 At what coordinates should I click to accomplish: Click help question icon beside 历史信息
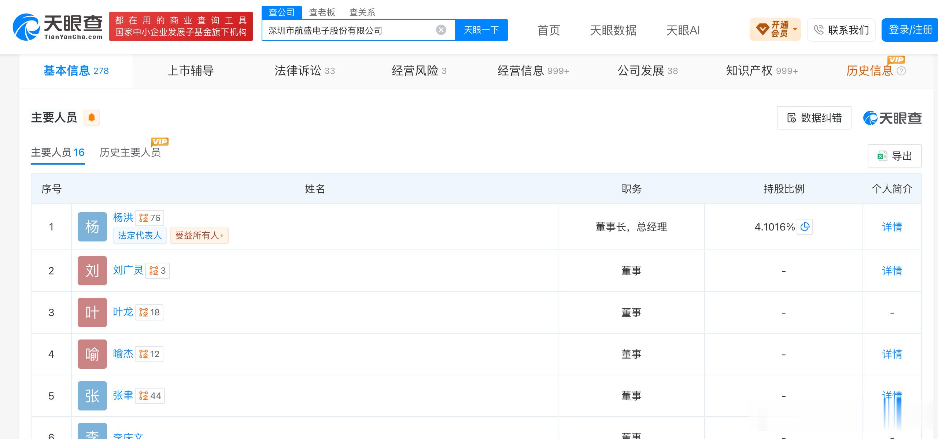[x=901, y=71]
